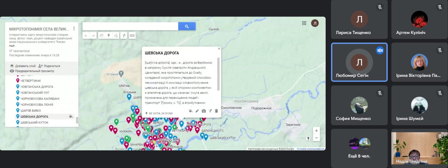This screenshot has width=448, height=168.
Task: Close the ШЕВСЬКА ДОРОГА info popup
Action: 219,49
